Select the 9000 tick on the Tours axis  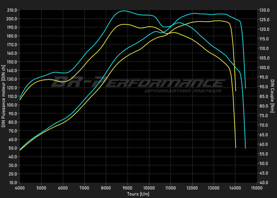pyautogui.click(x=128, y=187)
